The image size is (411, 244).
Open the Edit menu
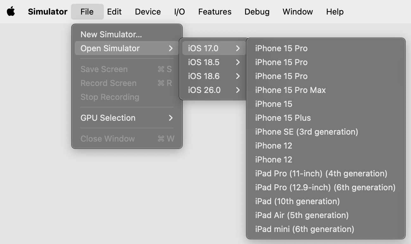[x=114, y=12]
